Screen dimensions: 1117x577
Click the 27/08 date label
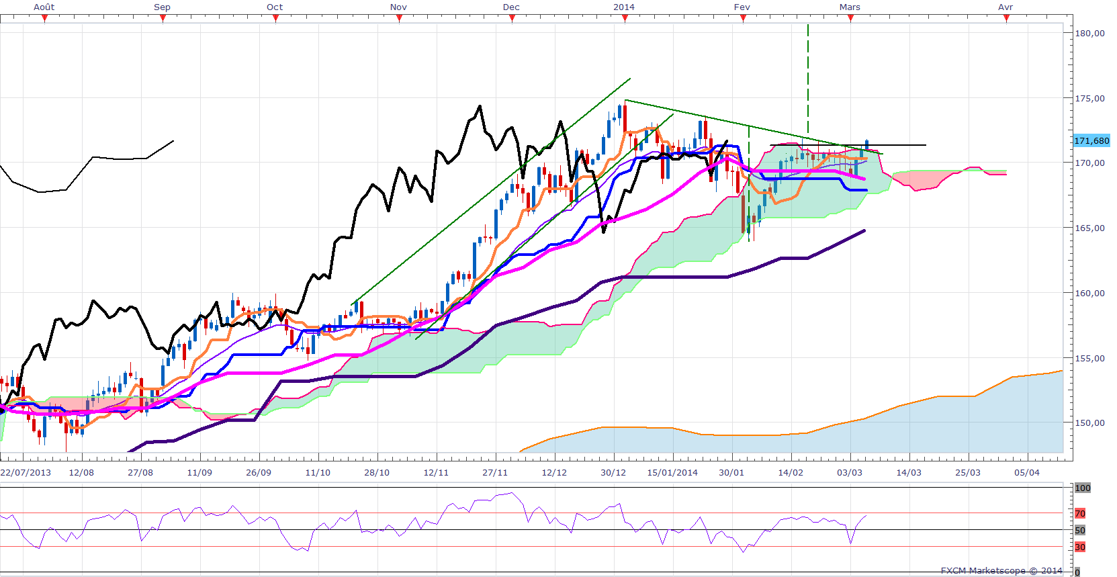click(x=140, y=472)
